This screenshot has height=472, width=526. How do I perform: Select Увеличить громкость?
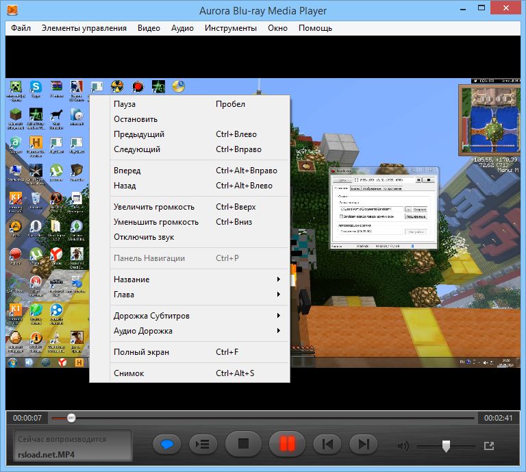click(190, 207)
